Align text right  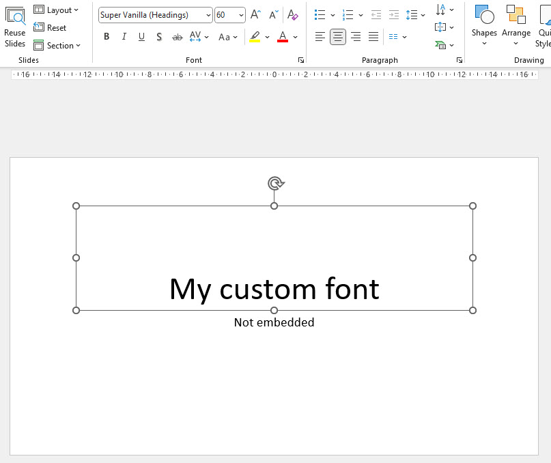tap(356, 37)
